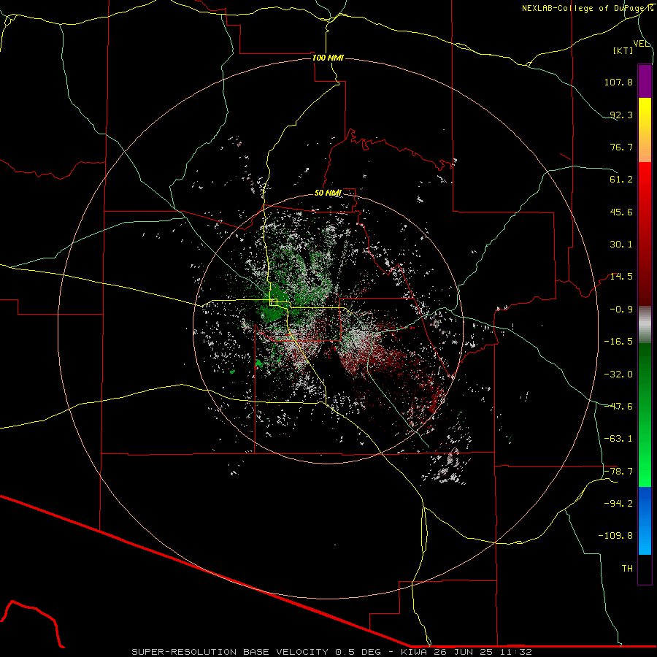Select the -16.5 value on the velocity scale

(x=618, y=342)
